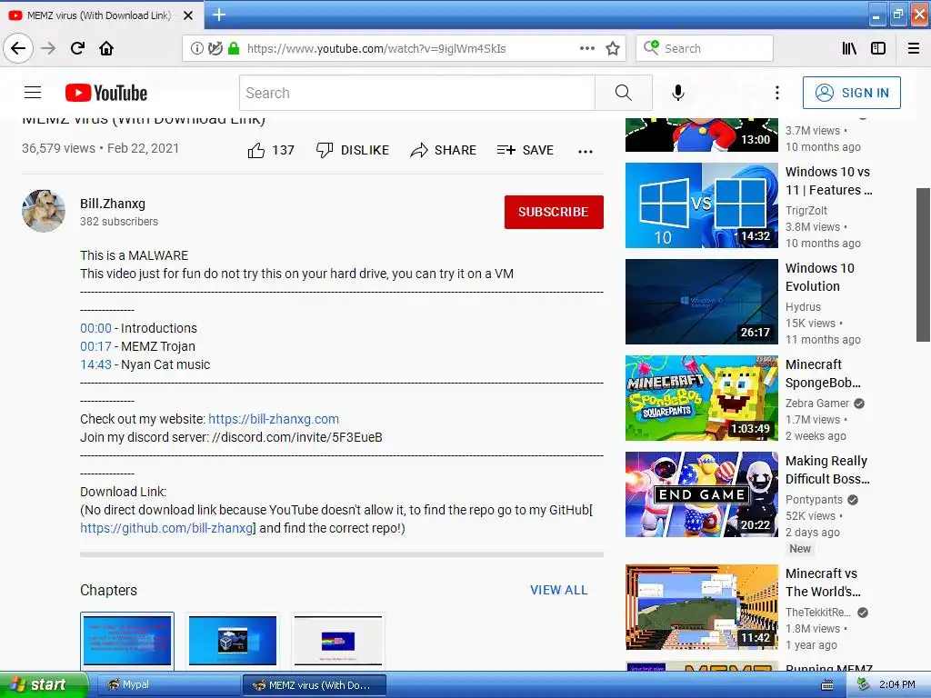931x698 pixels.
Task: Open a new tab with the plus button
Action: tap(219, 15)
